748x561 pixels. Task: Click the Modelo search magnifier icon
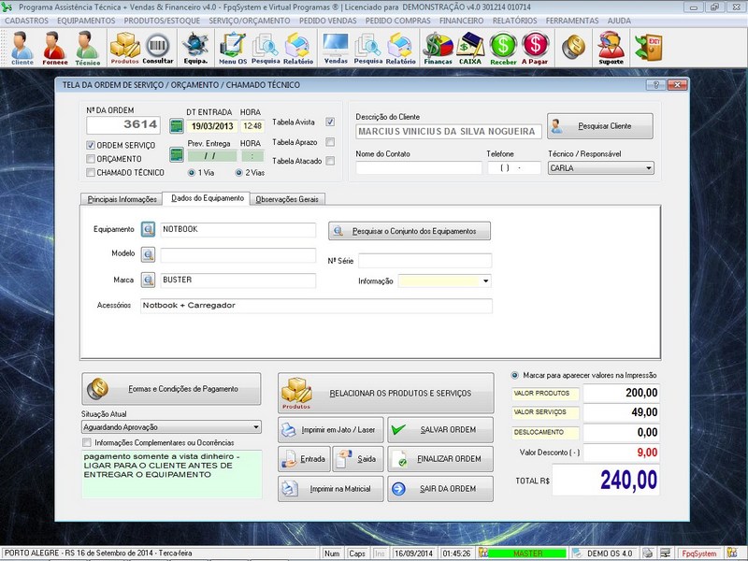coord(149,254)
